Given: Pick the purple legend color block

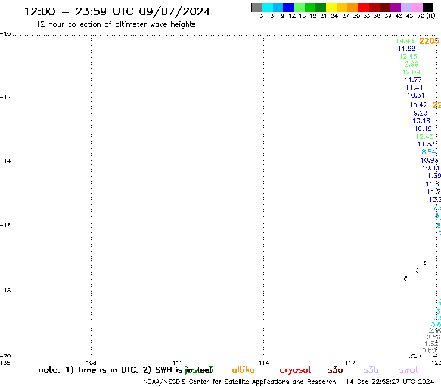Looking at the screenshot, I should (x=395, y=7).
